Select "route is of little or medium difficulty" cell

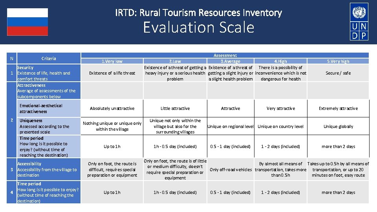(x=175, y=170)
